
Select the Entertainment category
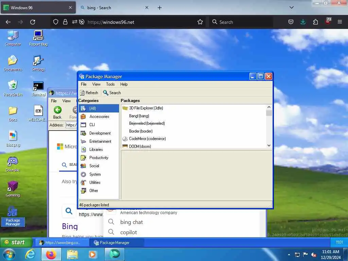[x=99, y=141]
